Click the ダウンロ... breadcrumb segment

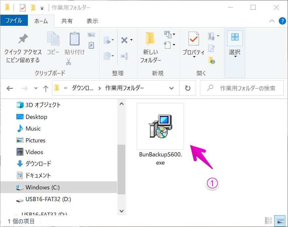click(x=82, y=88)
